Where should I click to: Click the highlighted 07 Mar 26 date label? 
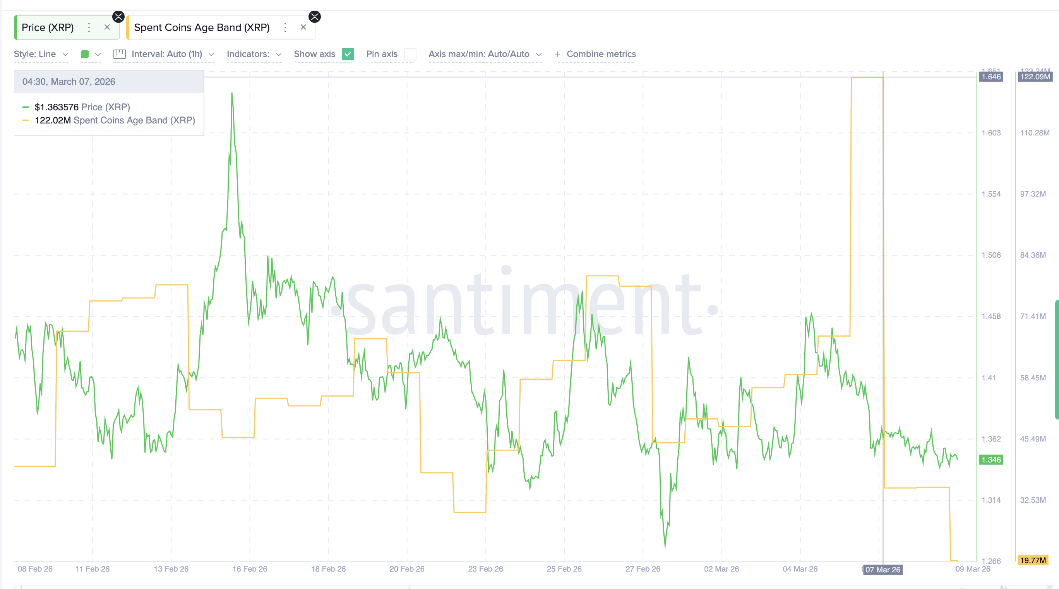[882, 570]
